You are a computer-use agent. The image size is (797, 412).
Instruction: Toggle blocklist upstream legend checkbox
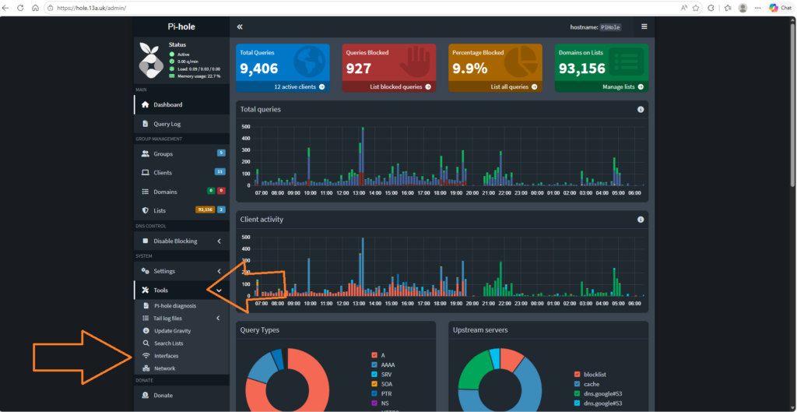coord(577,375)
